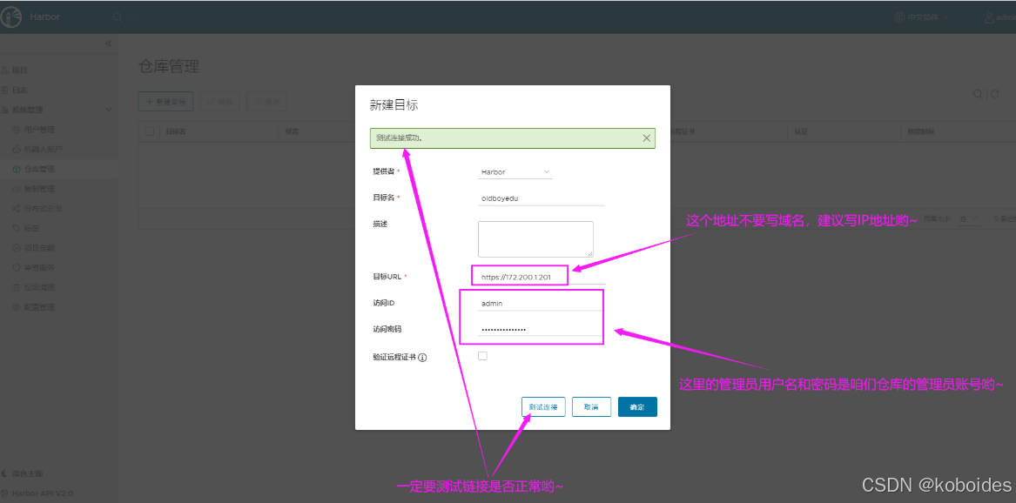The width and height of the screenshot is (1016, 503).
Task: Click into the 描述 text area
Action: (x=536, y=239)
